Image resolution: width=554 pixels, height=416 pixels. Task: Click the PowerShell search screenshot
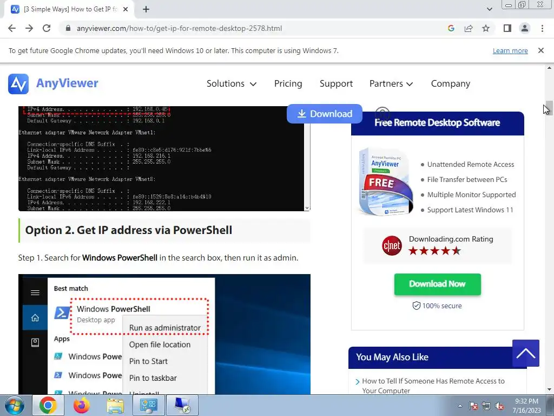click(164, 334)
